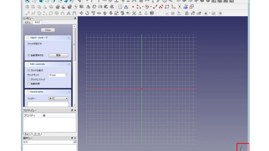Viewport: 269px width, 151px height.
Task: Select the Draft move tool
Action: tap(81, 13)
